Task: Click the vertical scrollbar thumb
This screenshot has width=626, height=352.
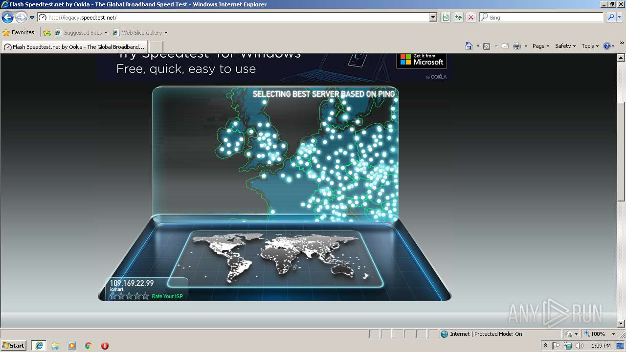Action: click(621, 151)
